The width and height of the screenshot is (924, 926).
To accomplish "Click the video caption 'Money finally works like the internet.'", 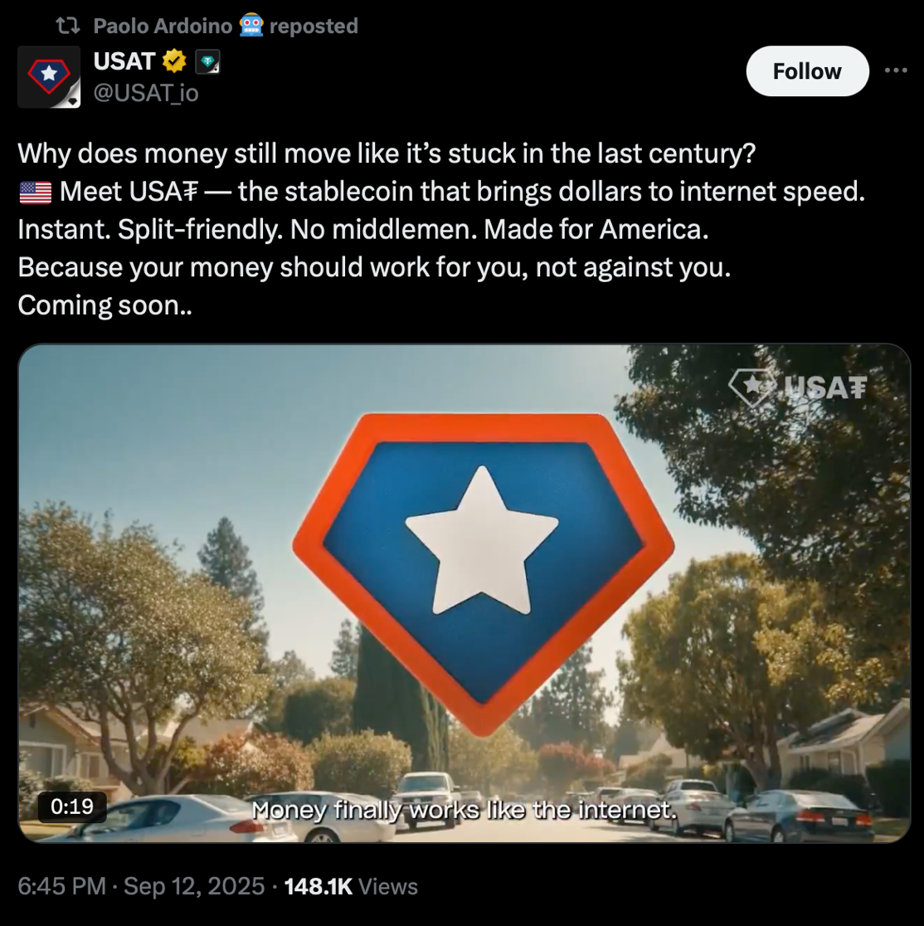I will tap(464, 810).
